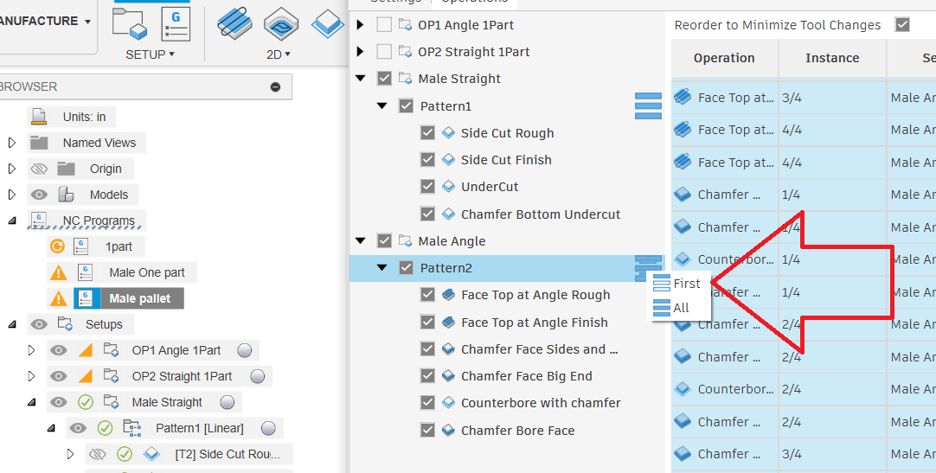The width and height of the screenshot is (936, 473).
Task: Expand OP1 Angle 1Part in operations tree
Action: 360,25
